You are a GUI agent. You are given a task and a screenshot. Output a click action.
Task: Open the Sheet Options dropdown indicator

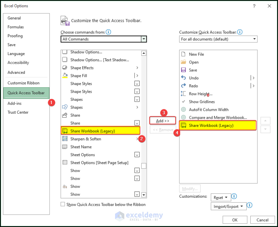[137, 154]
